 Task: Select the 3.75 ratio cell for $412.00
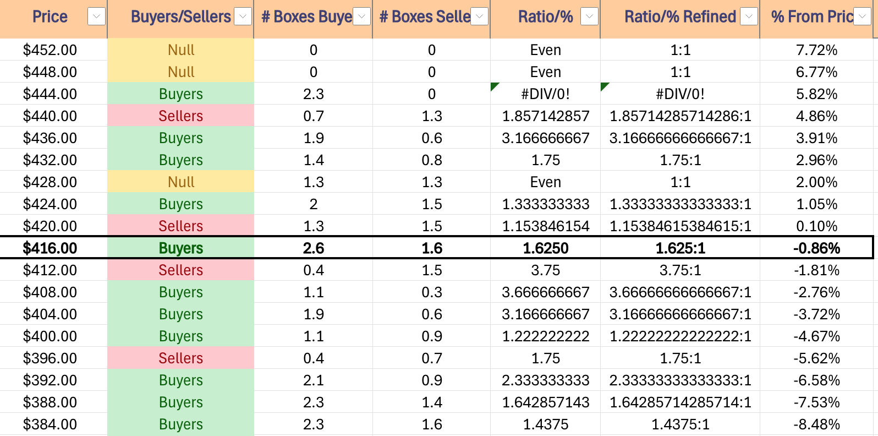pyautogui.click(x=545, y=270)
